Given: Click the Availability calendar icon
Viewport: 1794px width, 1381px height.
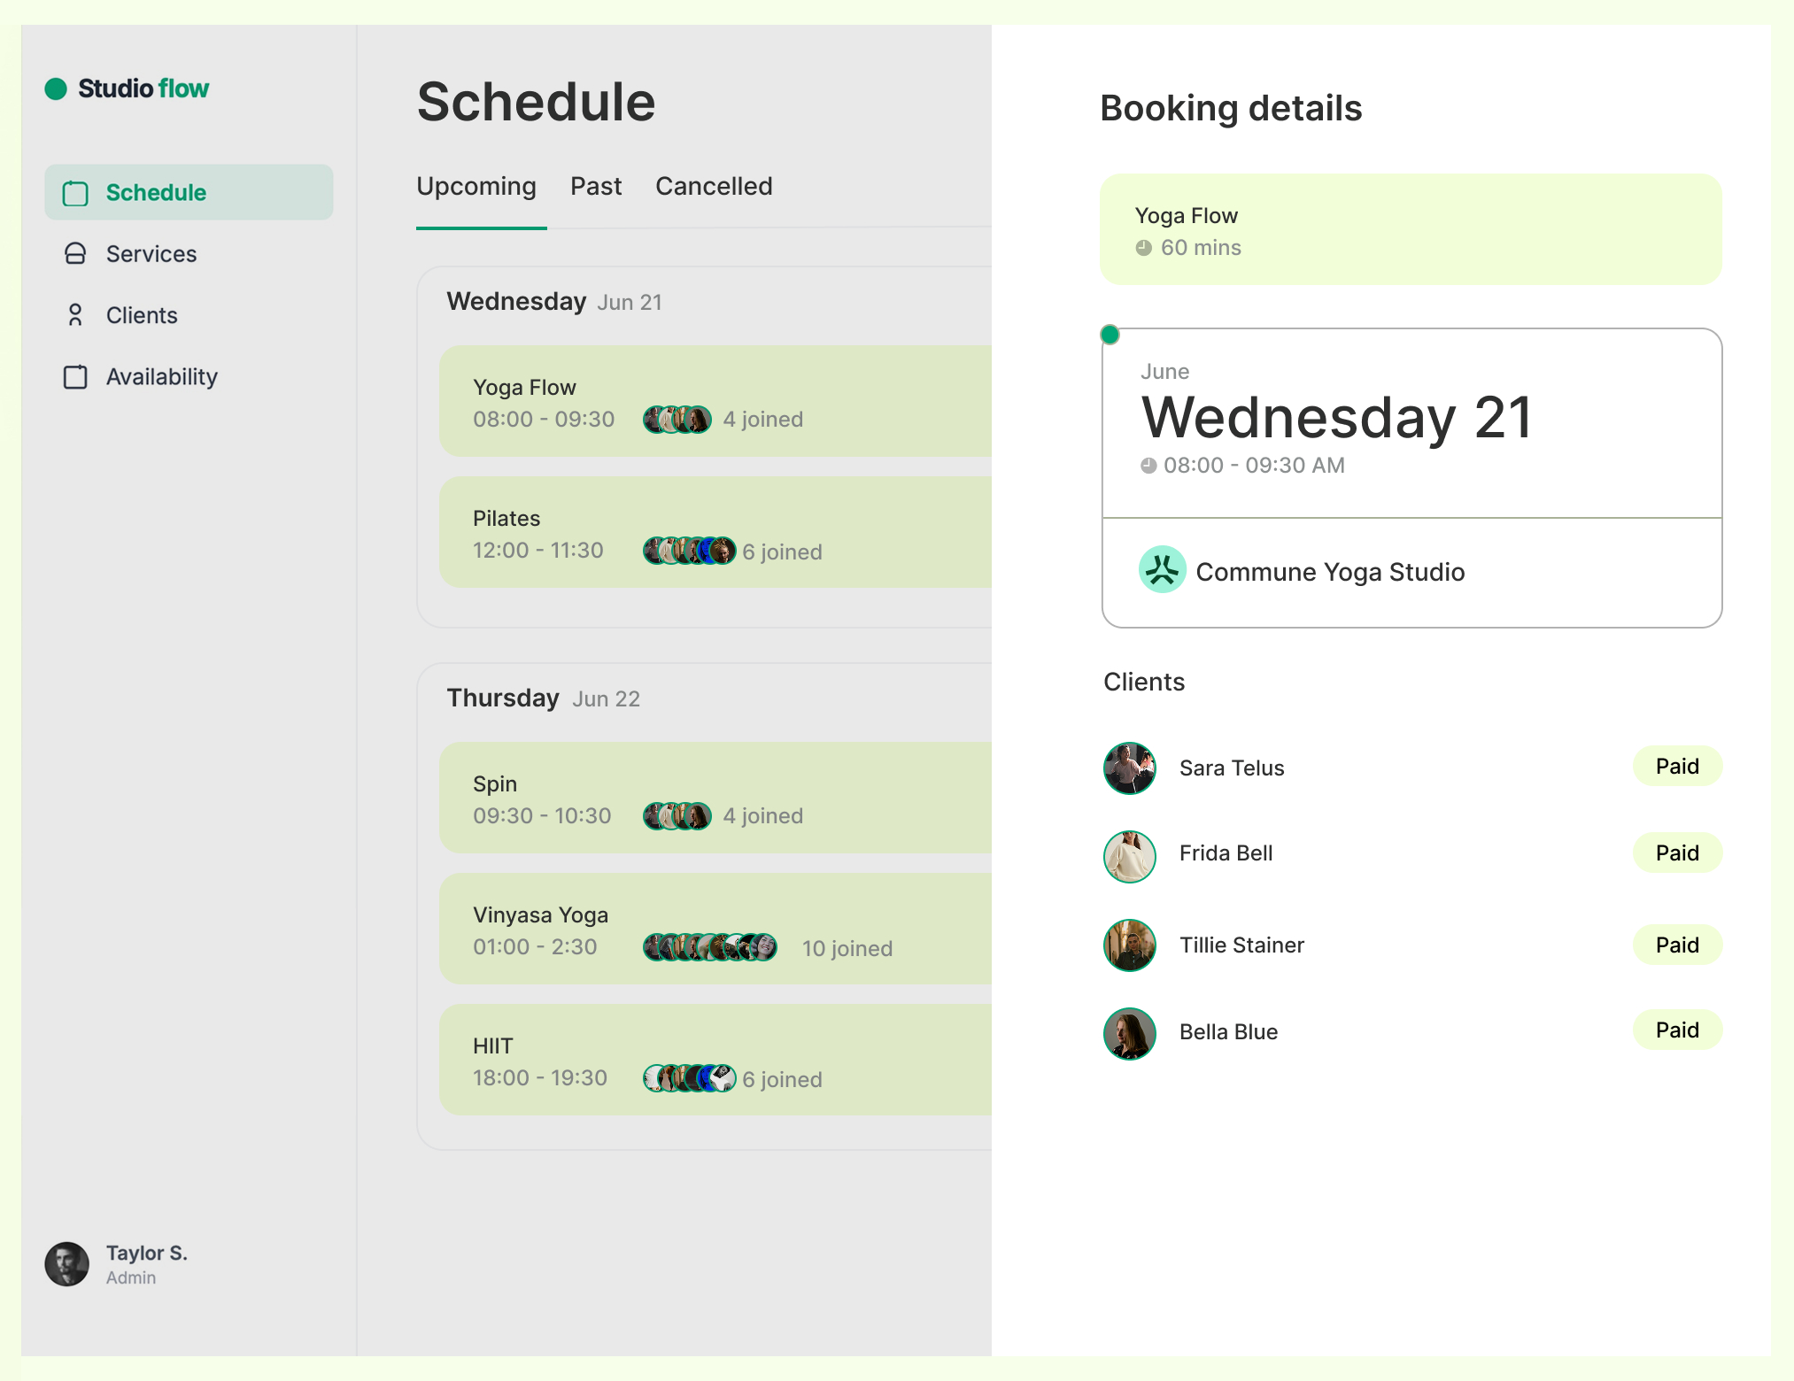Looking at the screenshot, I should (x=75, y=377).
